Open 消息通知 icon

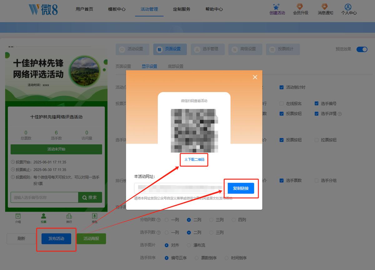[x=325, y=6]
